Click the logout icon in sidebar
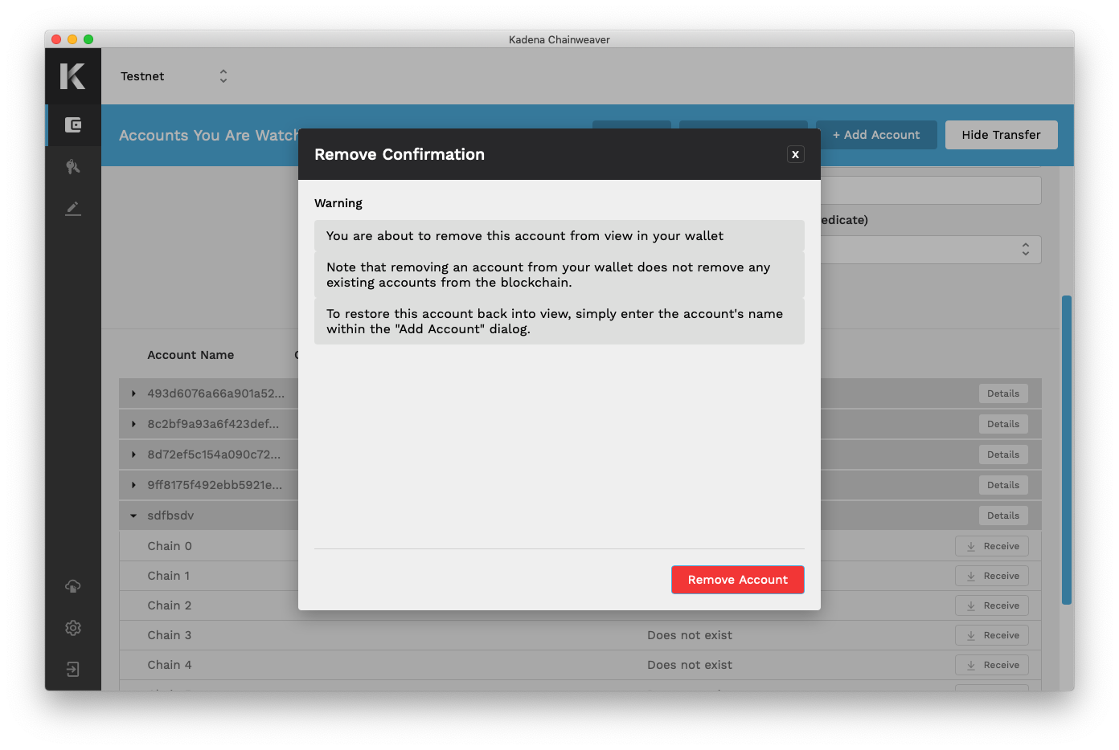 tap(73, 670)
